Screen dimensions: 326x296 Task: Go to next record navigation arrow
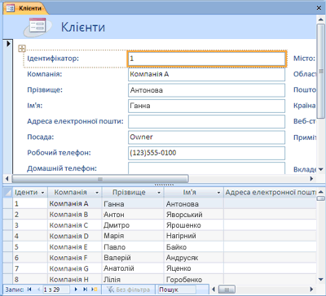tap(77, 289)
